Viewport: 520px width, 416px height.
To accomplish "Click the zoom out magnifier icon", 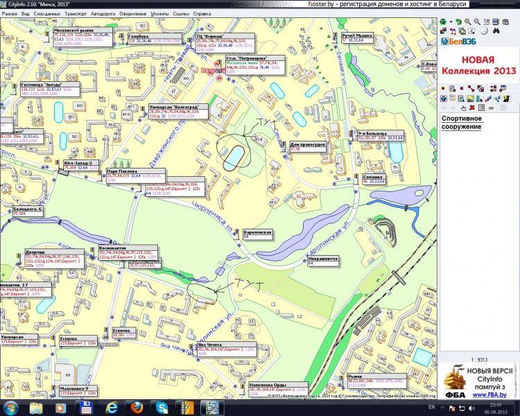I will tap(478, 21).
